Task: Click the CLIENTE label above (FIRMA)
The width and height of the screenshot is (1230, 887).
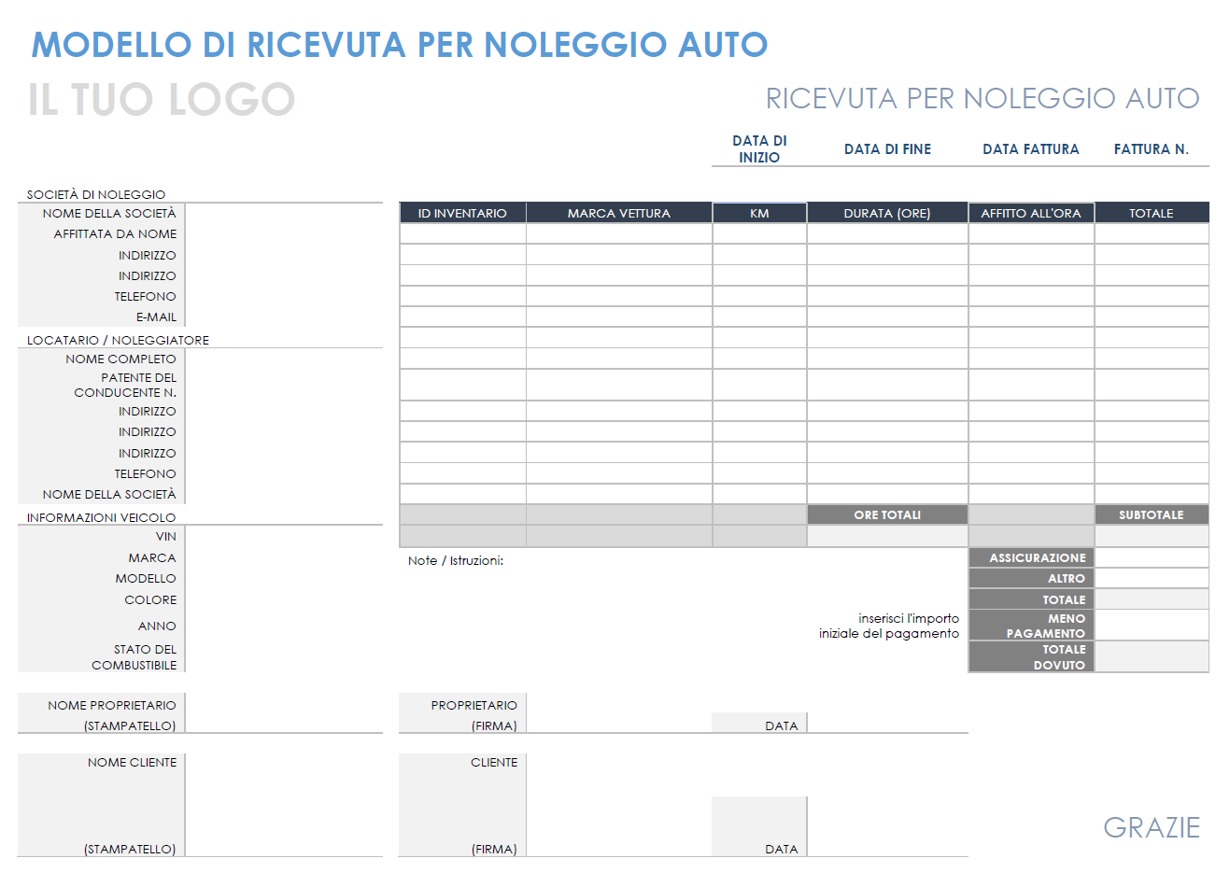Action: [x=494, y=762]
